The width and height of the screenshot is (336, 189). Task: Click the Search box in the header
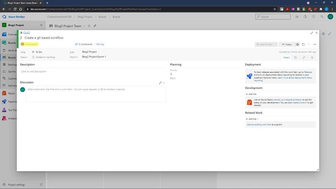click(273, 17)
